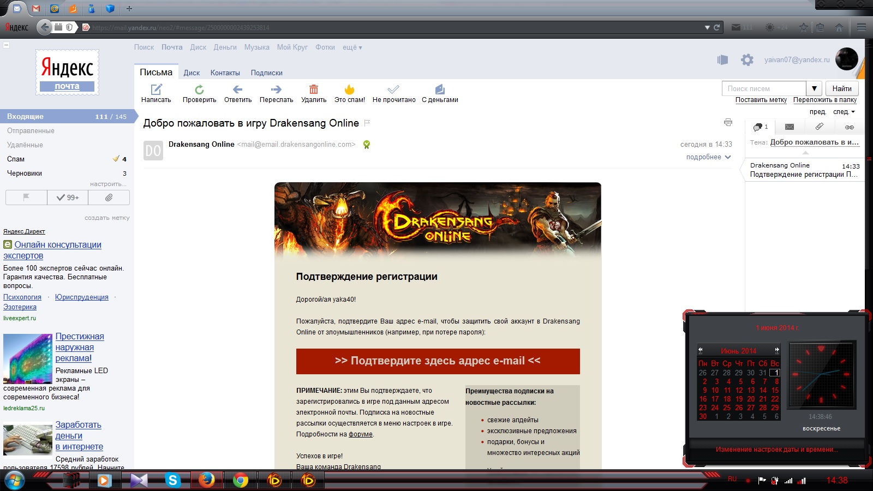This screenshot has height=491, width=873.
Task: Click the Написать compose icon
Action: pos(156,89)
